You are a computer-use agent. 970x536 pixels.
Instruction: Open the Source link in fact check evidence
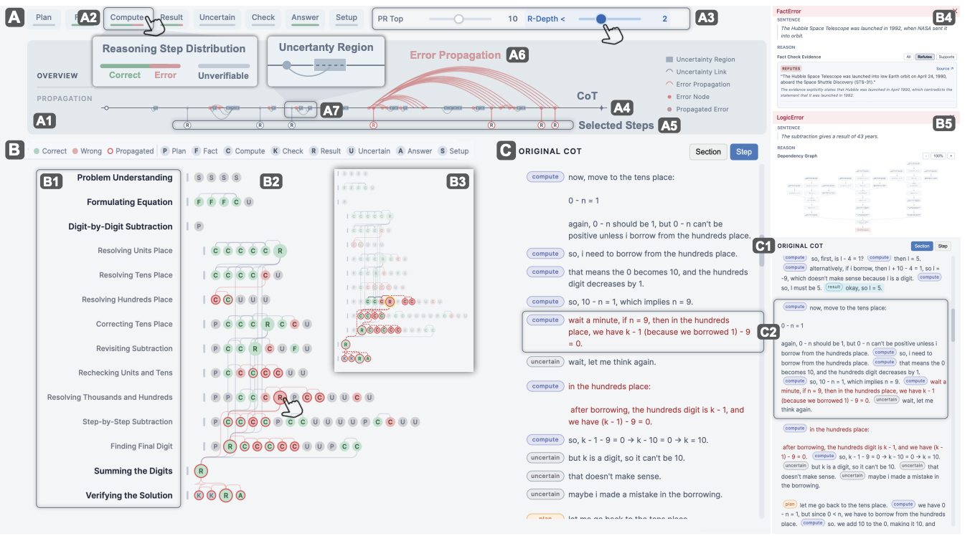click(945, 69)
